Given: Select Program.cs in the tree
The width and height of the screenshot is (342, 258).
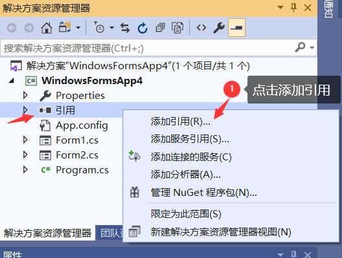Looking at the screenshot, I should point(82,170).
